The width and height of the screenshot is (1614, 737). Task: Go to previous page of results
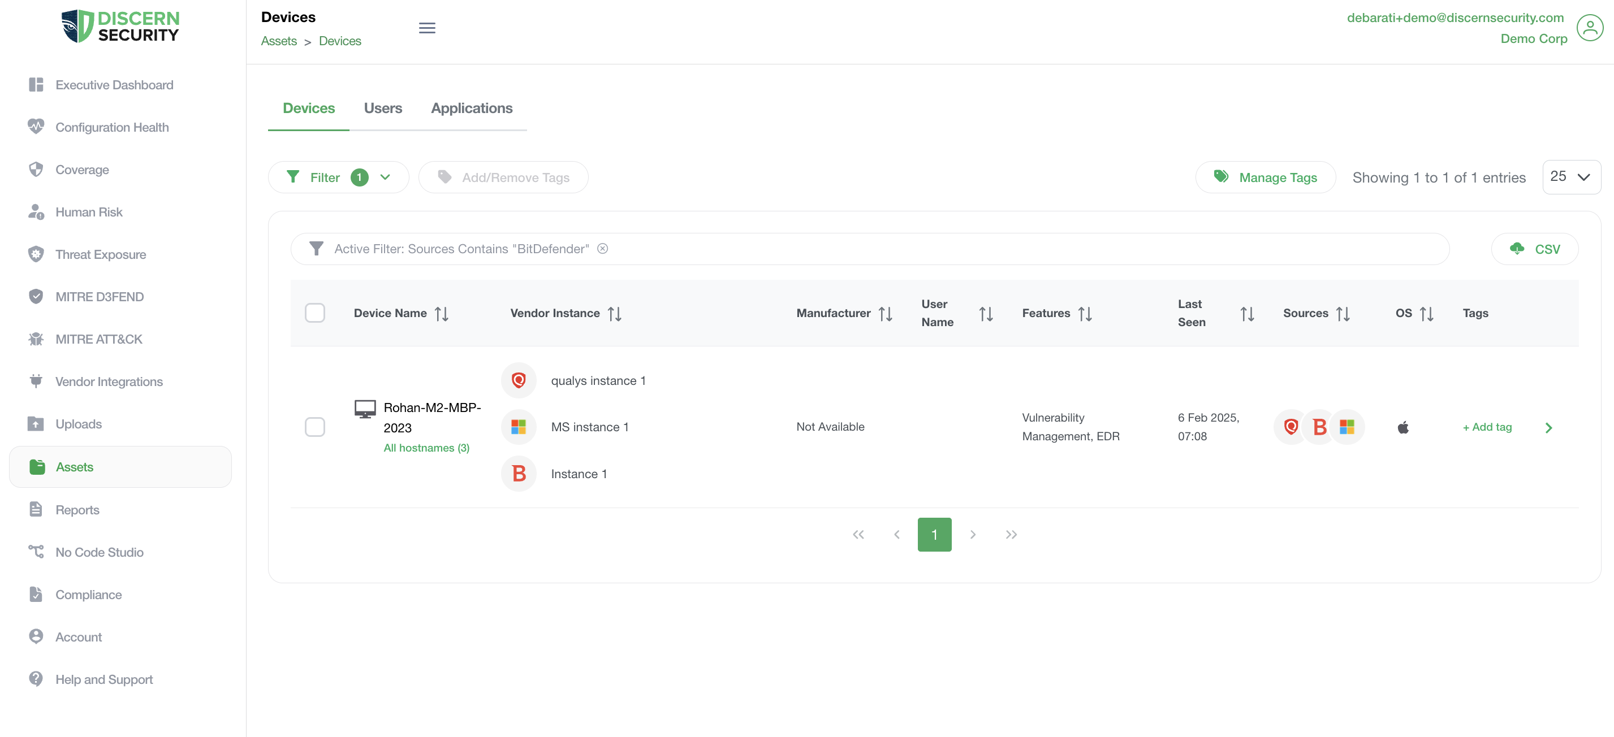click(896, 535)
